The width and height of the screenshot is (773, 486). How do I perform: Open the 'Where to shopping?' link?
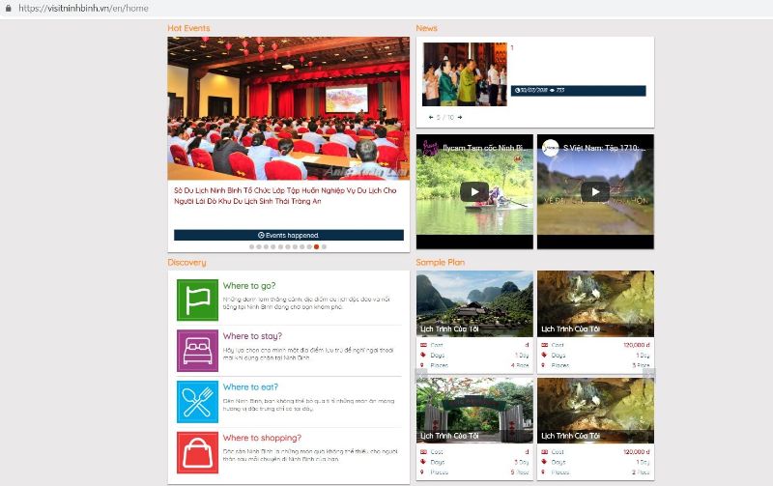coord(262,438)
